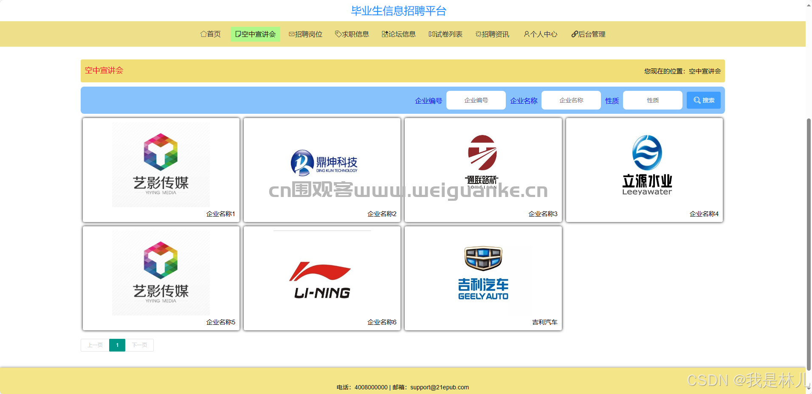Screen dimensions: 812x394
Task: Click the 上一页 pagination button
Action: click(95, 345)
